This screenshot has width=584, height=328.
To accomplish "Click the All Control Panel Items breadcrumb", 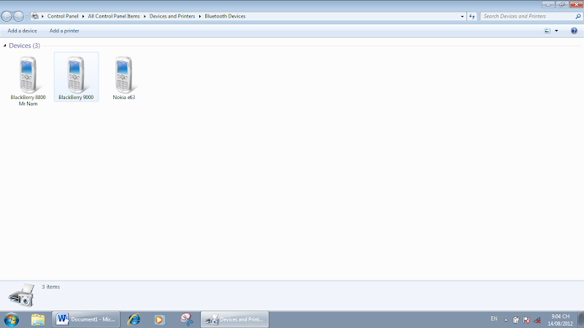I will (114, 16).
